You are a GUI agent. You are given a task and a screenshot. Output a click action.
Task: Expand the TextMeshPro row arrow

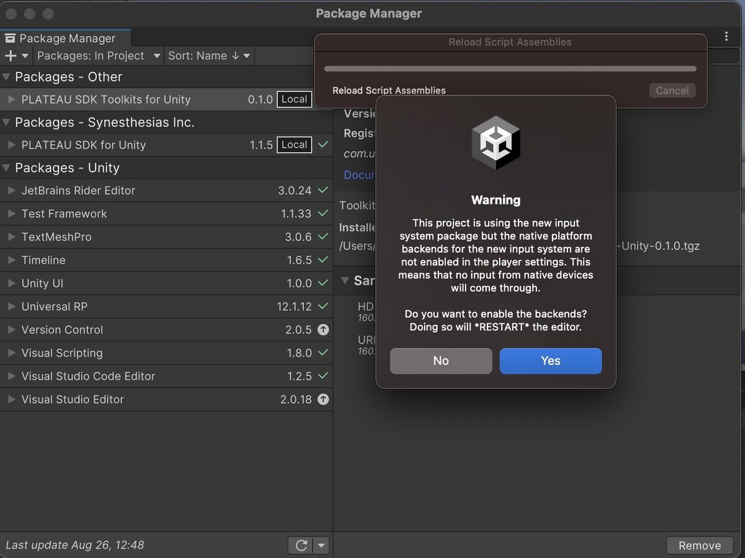click(11, 237)
